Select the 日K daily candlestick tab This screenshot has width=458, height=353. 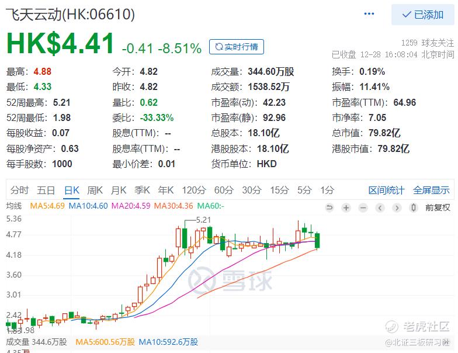pyautogui.click(x=71, y=191)
